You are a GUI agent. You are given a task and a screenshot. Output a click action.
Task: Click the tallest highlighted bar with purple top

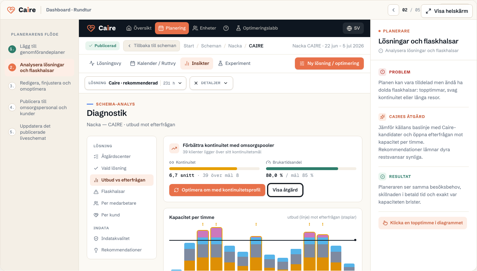pos(216,249)
